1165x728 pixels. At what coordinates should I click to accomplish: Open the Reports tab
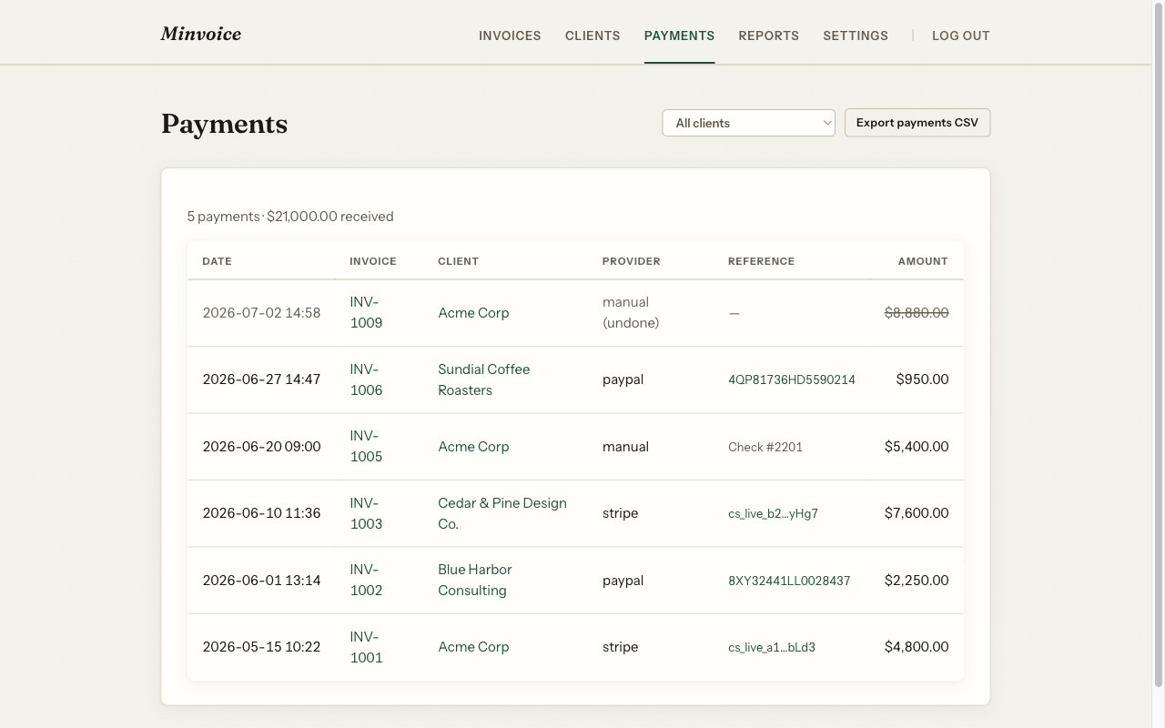point(769,35)
